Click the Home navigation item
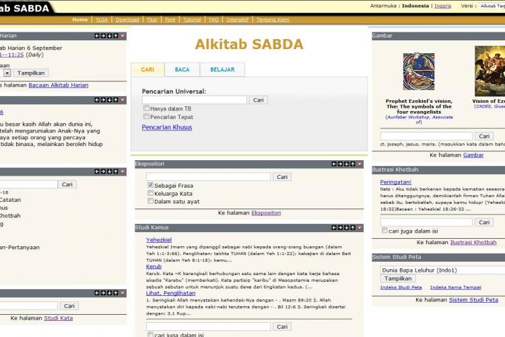The height and width of the screenshot is (337, 505). click(x=80, y=20)
